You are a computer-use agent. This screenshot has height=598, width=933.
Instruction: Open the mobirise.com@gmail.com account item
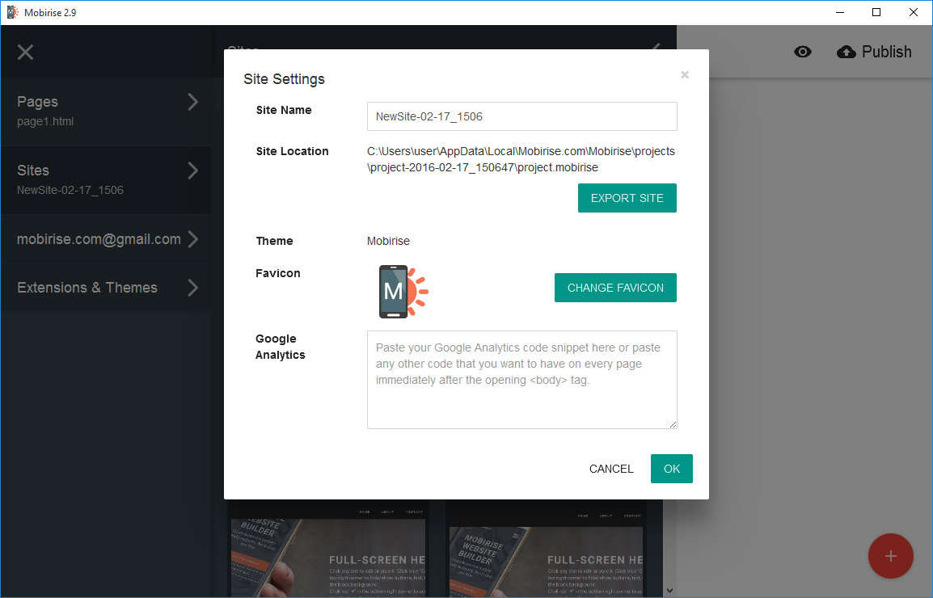point(106,239)
